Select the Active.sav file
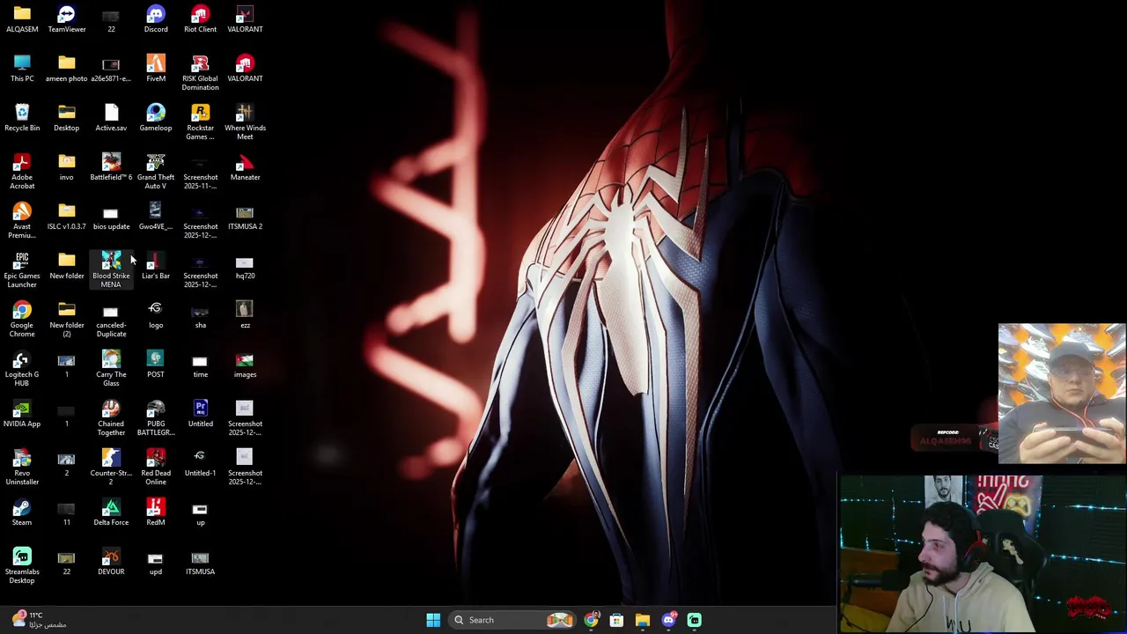The image size is (1127, 634). click(x=111, y=117)
